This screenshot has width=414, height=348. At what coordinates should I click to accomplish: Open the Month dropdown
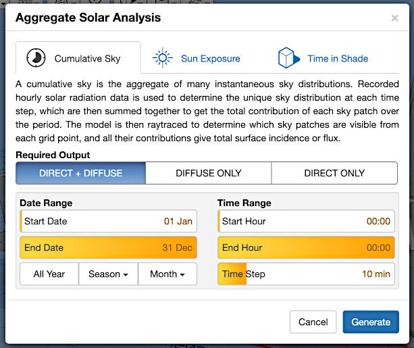pyautogui.click(x=167, y=274)
